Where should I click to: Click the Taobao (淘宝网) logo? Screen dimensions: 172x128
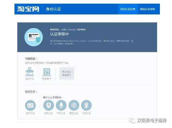[28, 9]
